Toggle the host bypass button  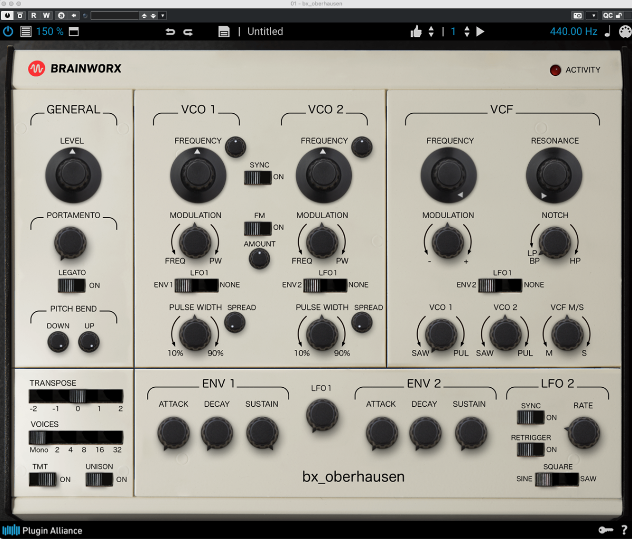[x=7, y=15]
